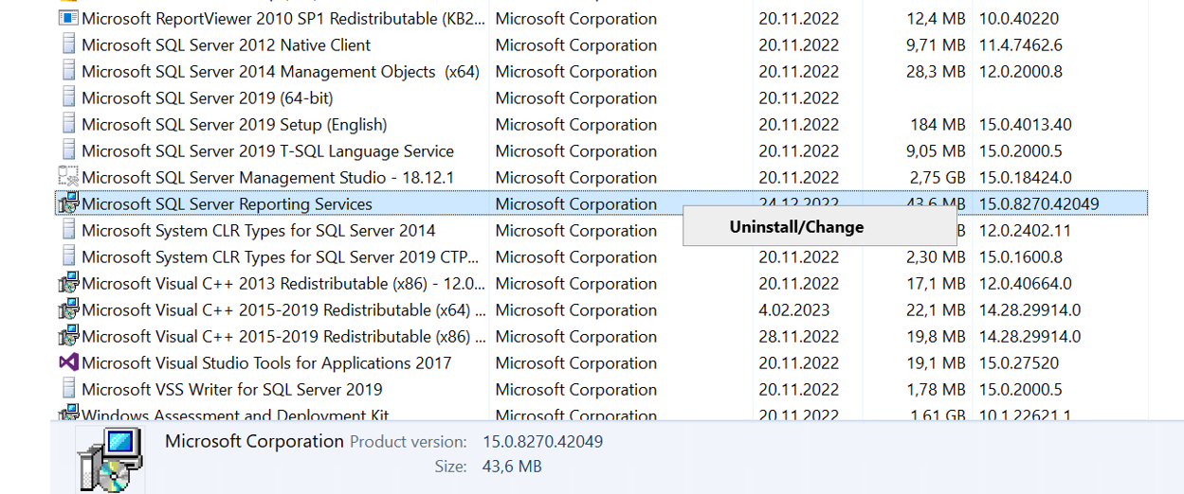Click the SQL Server Reporting Services installer icon

pos(68,203)
